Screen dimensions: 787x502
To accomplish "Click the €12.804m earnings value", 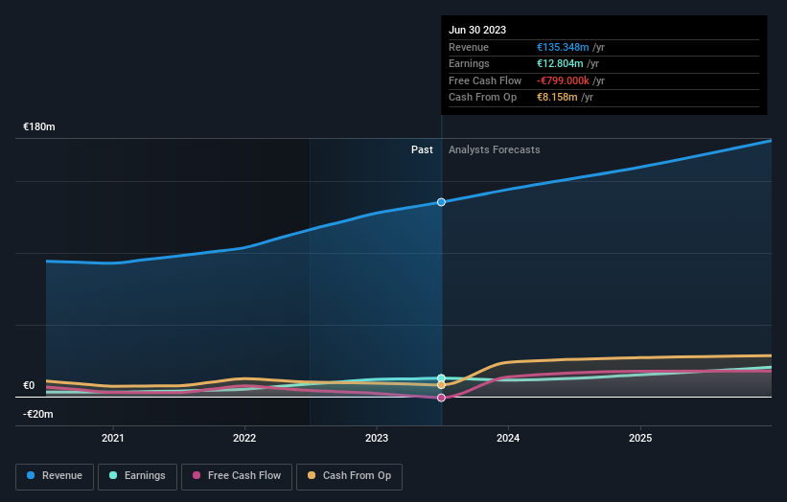I will 560,63.
